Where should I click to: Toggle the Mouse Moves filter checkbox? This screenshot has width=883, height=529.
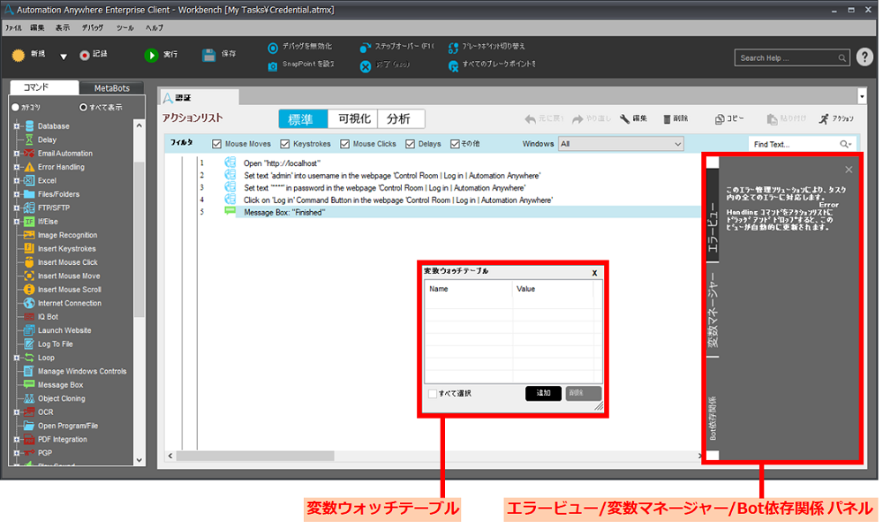pyautogui.click(x=217, y=144)
